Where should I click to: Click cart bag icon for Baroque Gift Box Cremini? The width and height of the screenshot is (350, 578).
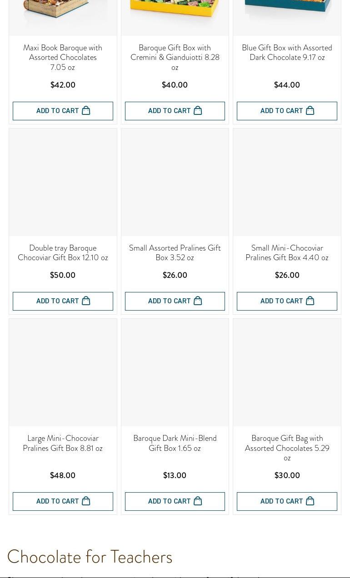click(x=198, y=111)
